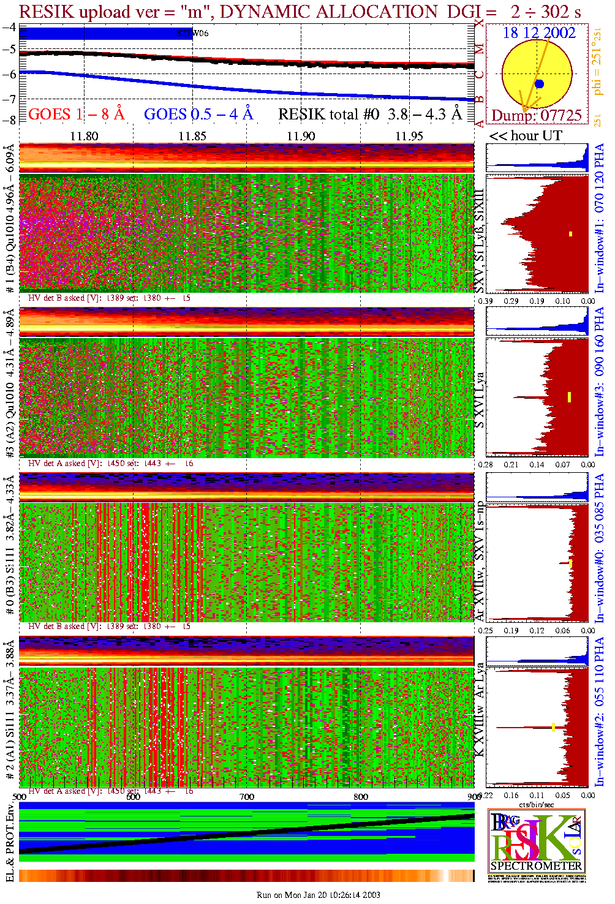
Task: Click the 'SXV, Si LyB, SiXIII' line label
Action: pos(480,241)
